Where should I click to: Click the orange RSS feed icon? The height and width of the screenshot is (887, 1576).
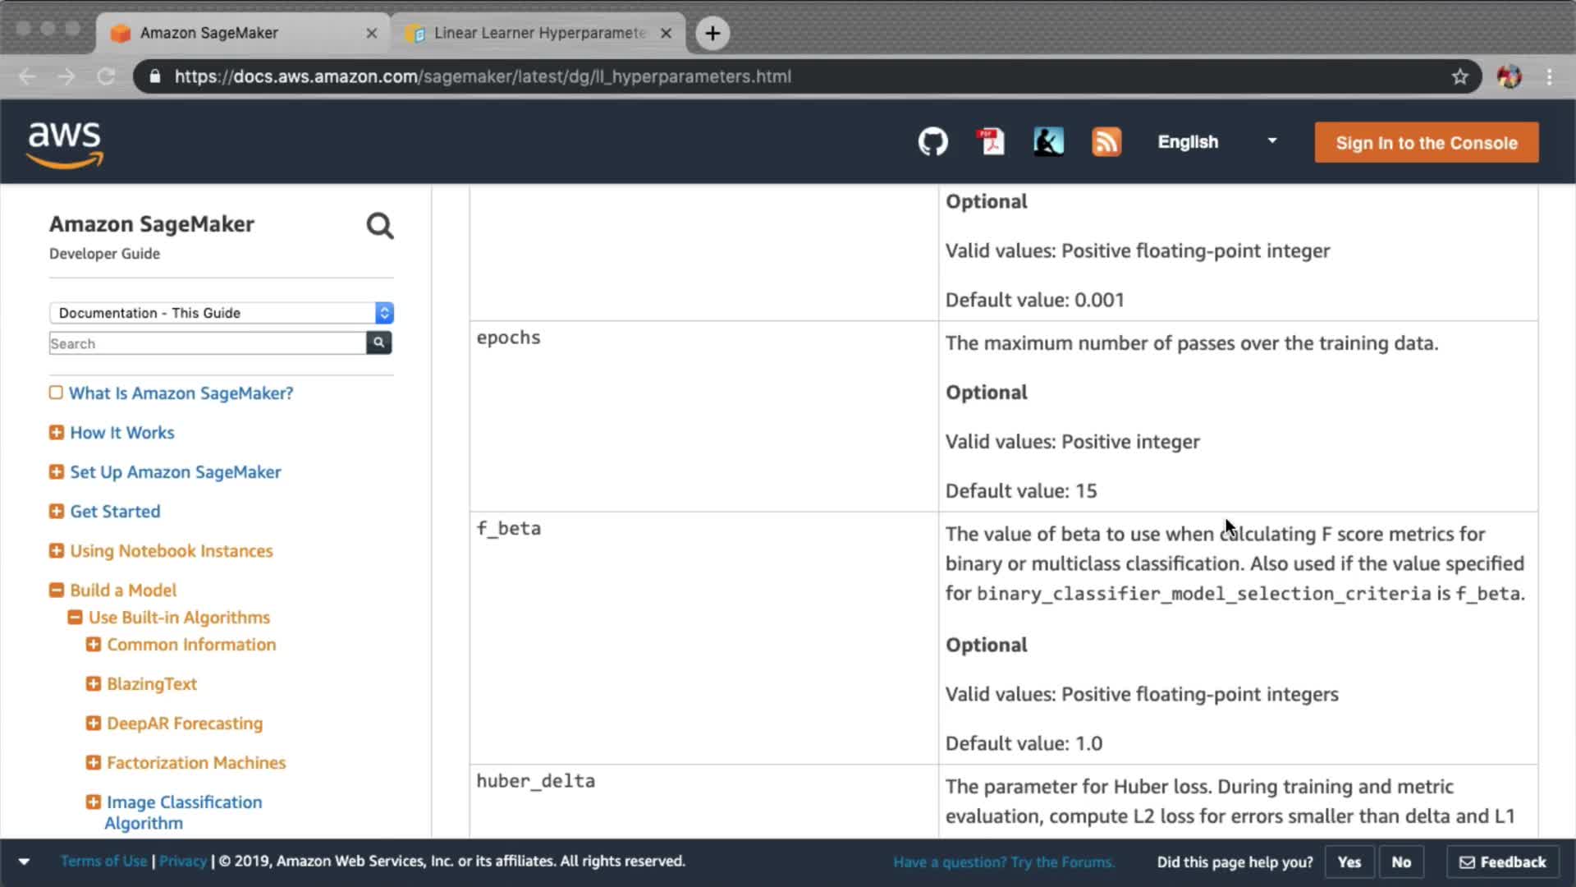(1106, 142)
